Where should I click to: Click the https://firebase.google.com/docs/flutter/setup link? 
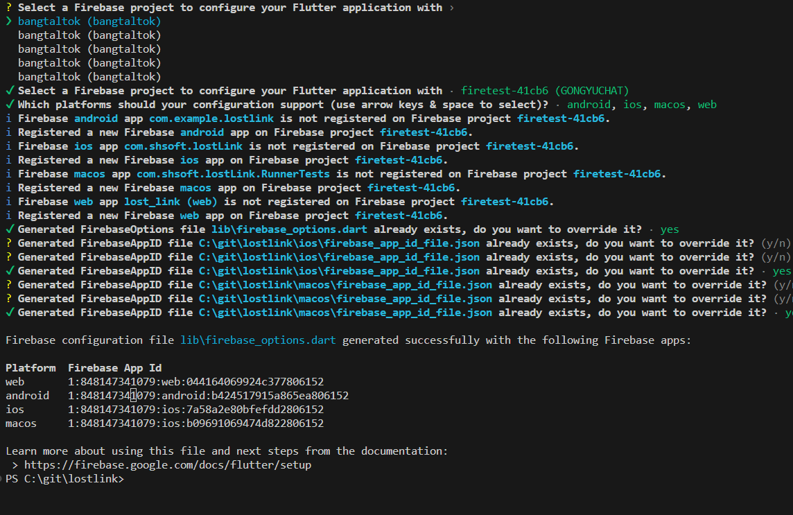click(167, 464)
